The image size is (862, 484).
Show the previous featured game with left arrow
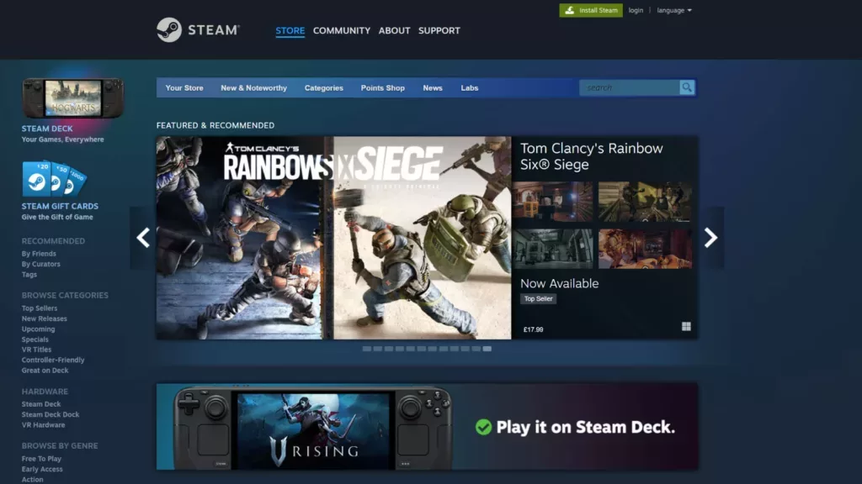point(143,238)
